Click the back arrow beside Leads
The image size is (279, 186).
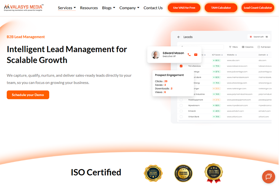[179, 37]
